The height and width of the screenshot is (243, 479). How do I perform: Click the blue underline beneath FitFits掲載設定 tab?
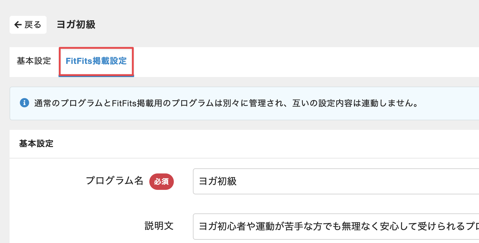coord(96,76)
